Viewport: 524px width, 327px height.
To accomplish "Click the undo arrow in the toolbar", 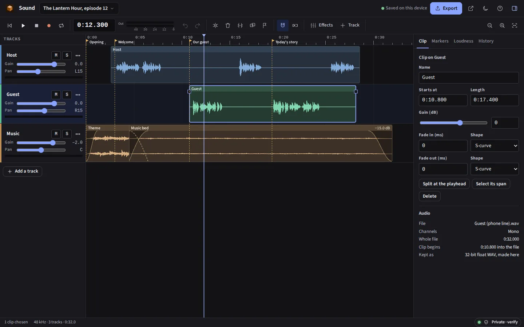I will tap(185, 25).
